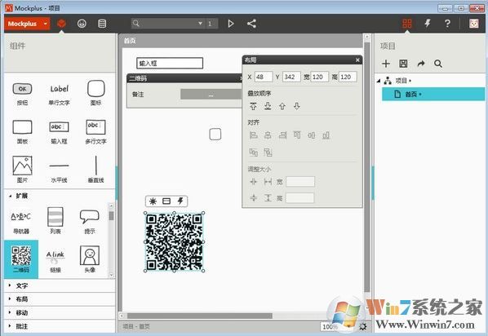Select the tooltip bubble component (提示)
The width and height of the screenshot is (488, 336).
pyautogui.click(x=90, y=221)
